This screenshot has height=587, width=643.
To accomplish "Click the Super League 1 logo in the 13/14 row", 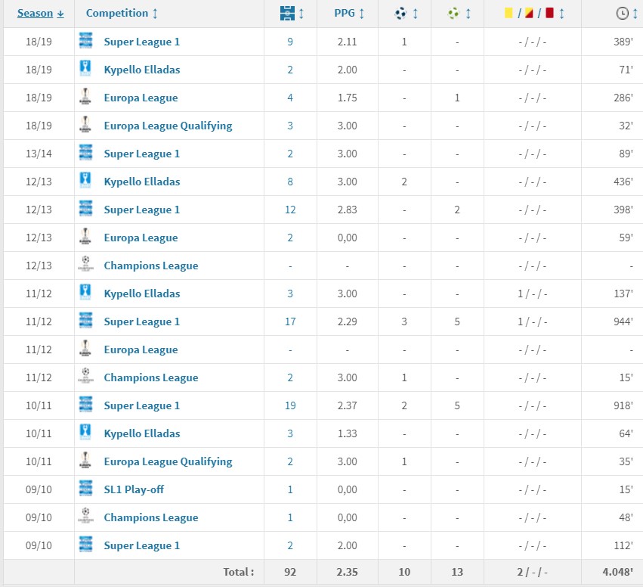I will pos(85,153).
